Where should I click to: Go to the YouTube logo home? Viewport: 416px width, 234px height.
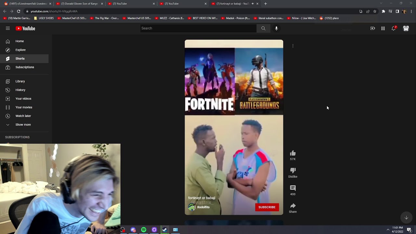pyautogui.click(x=25, y=28)
